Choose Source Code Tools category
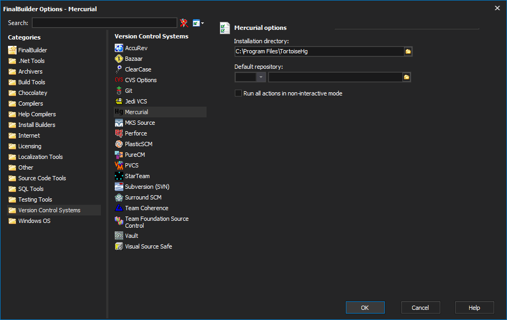Screen dimensions: 507x320 click(42, 178)
